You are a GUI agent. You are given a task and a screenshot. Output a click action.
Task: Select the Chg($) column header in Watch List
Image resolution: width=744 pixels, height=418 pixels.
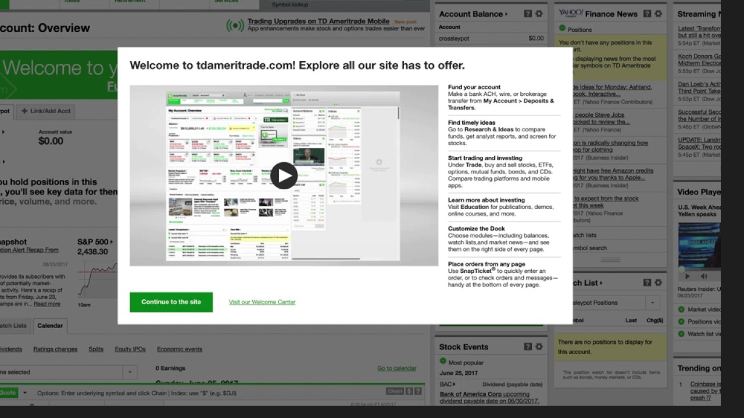(654, 320)
